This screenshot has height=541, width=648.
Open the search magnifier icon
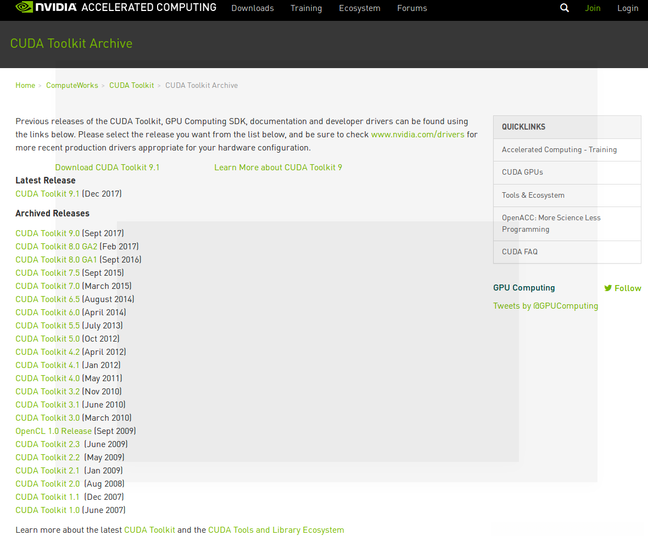pos(564,8)
